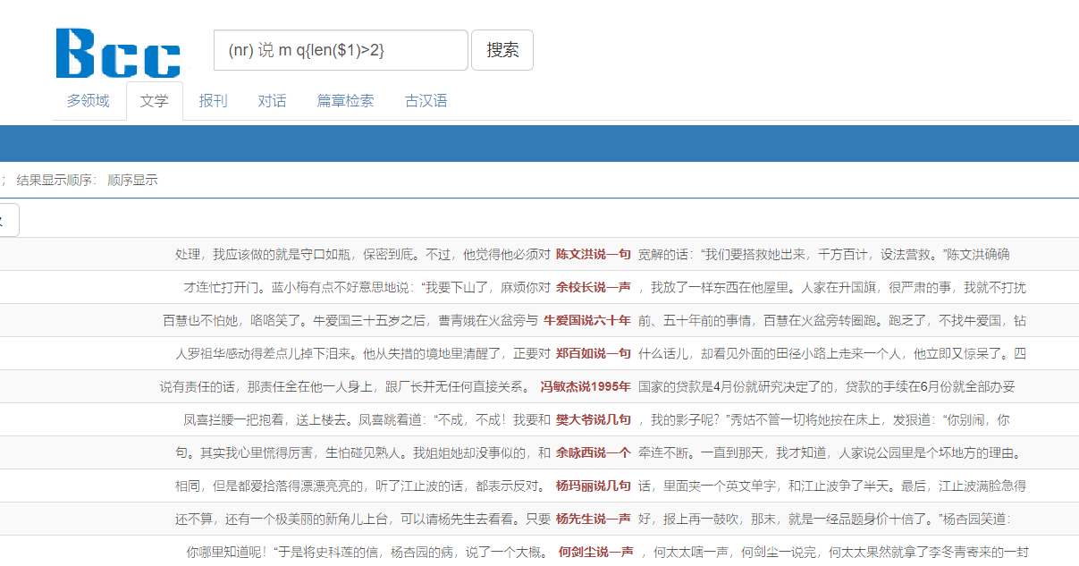Select the 文学 tab
The width and height of the screenshot is (1079, 566).
[154, 101]
